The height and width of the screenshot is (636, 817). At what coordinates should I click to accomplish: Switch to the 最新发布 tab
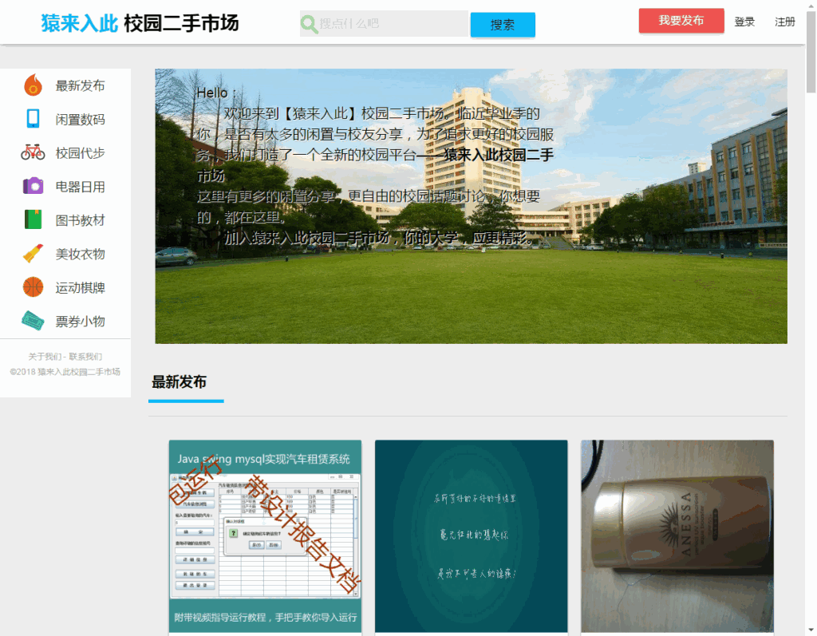(180, 382)
